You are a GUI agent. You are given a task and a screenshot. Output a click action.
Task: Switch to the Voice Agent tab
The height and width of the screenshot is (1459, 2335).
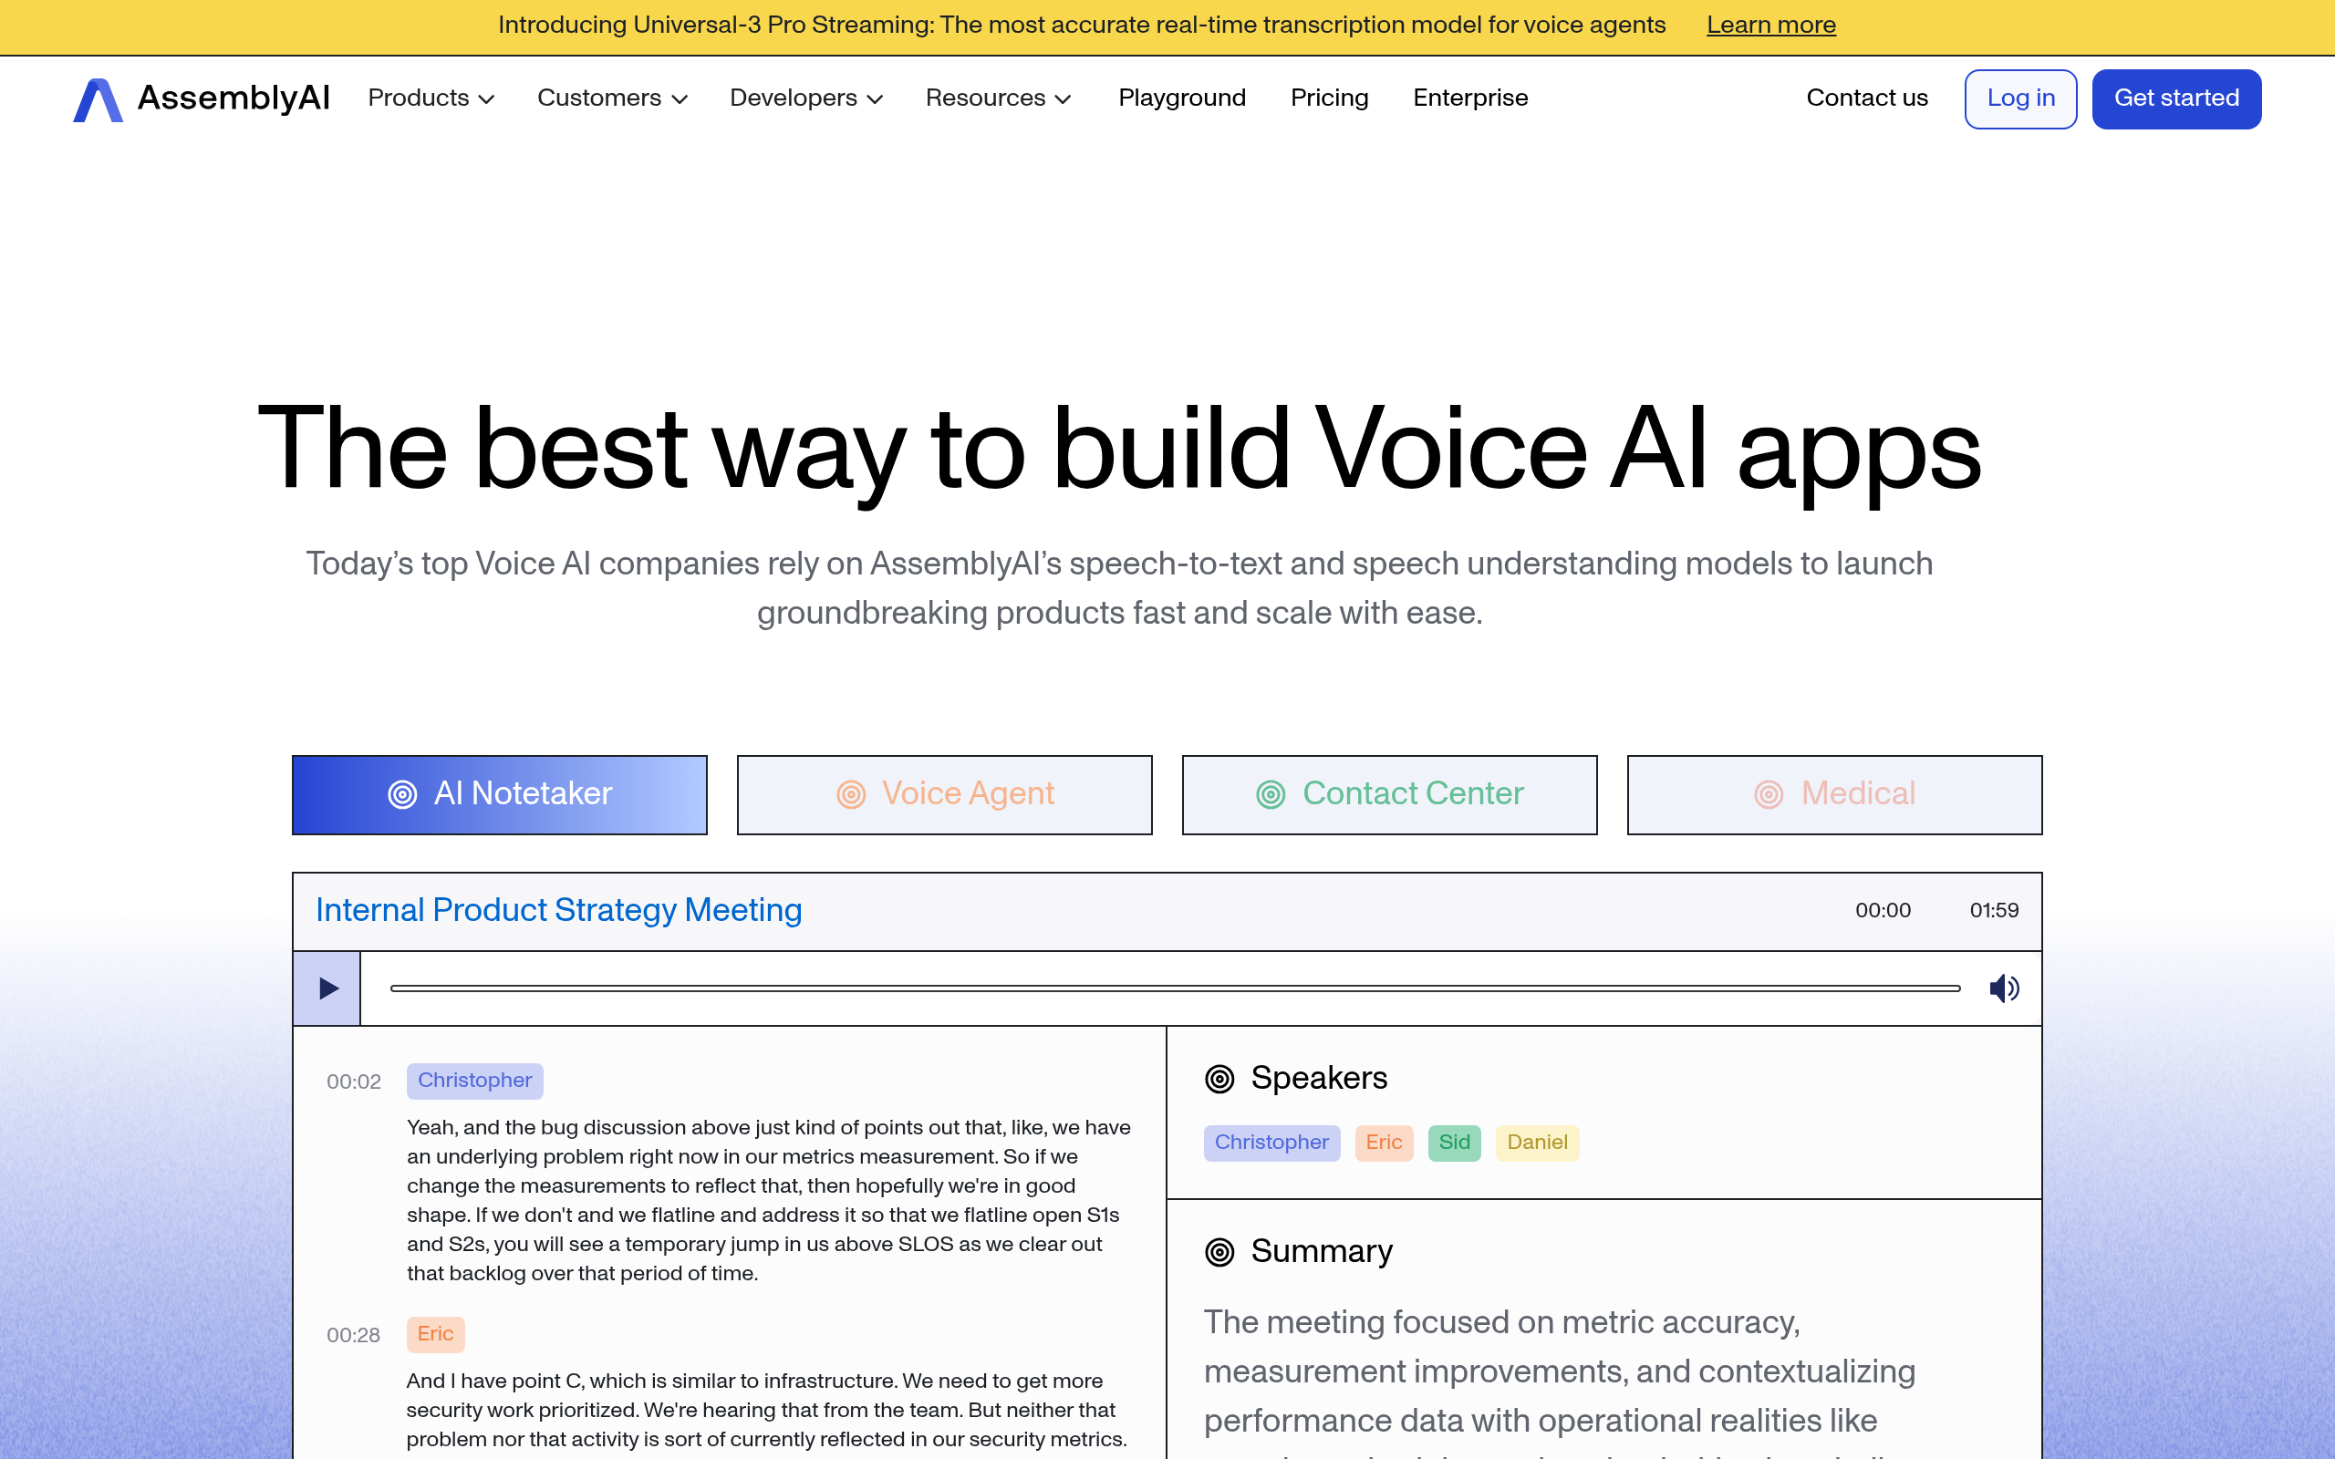(x=944, y=793)
